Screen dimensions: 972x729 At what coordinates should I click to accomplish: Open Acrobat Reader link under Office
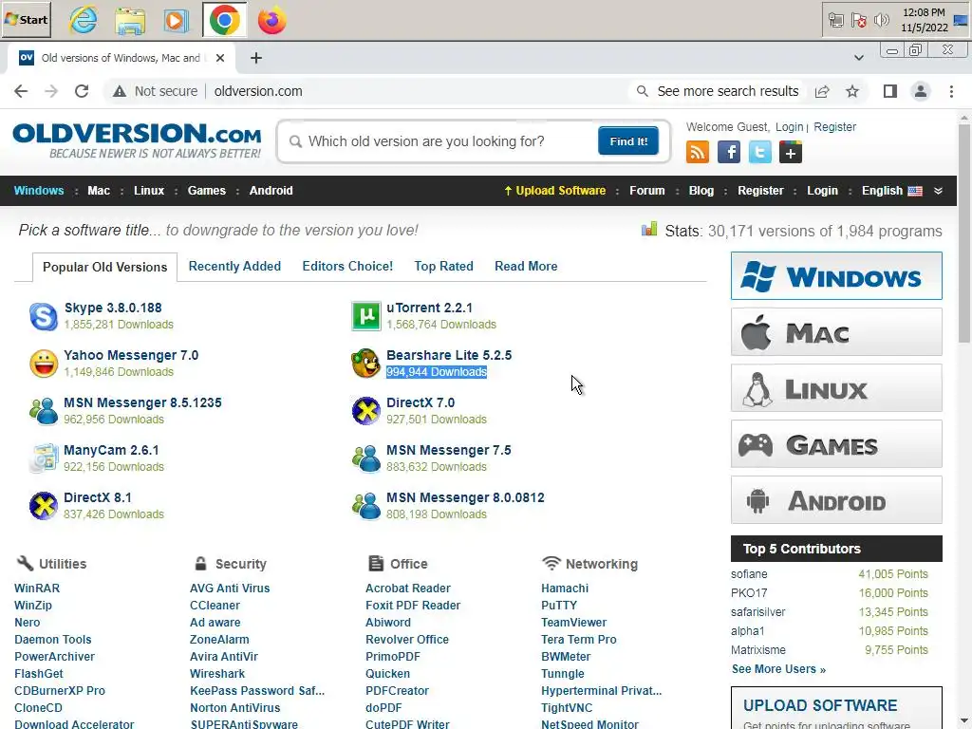(x=408, y=589)
